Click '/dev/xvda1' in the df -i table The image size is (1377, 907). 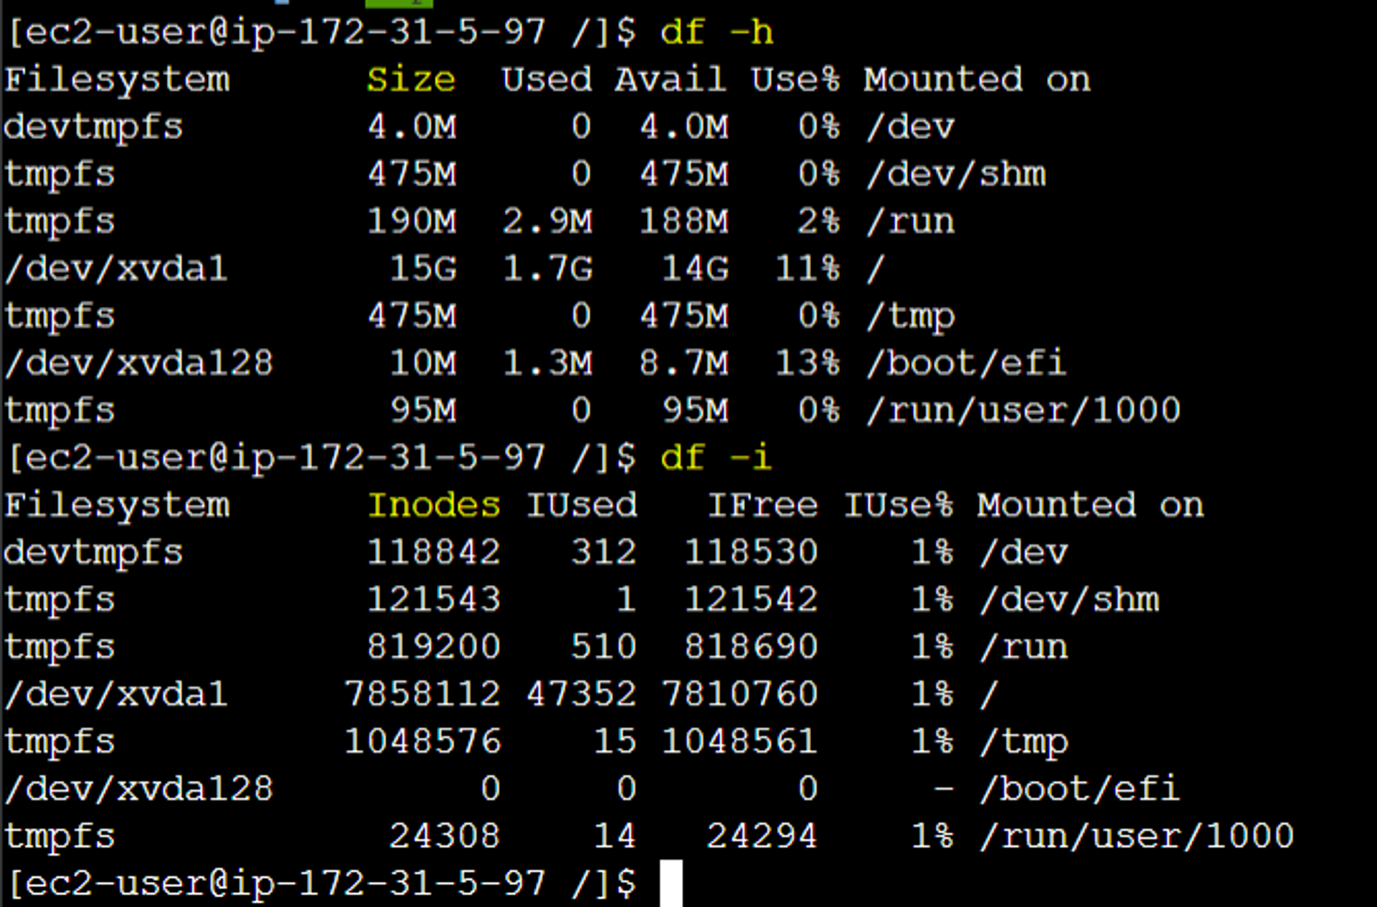click(x=115, y=694)
